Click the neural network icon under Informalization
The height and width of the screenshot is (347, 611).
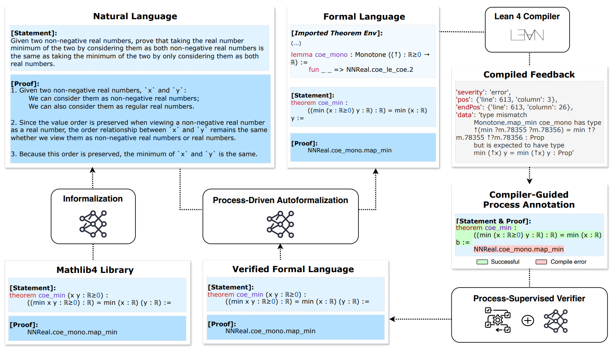click(x=93, y=224)
